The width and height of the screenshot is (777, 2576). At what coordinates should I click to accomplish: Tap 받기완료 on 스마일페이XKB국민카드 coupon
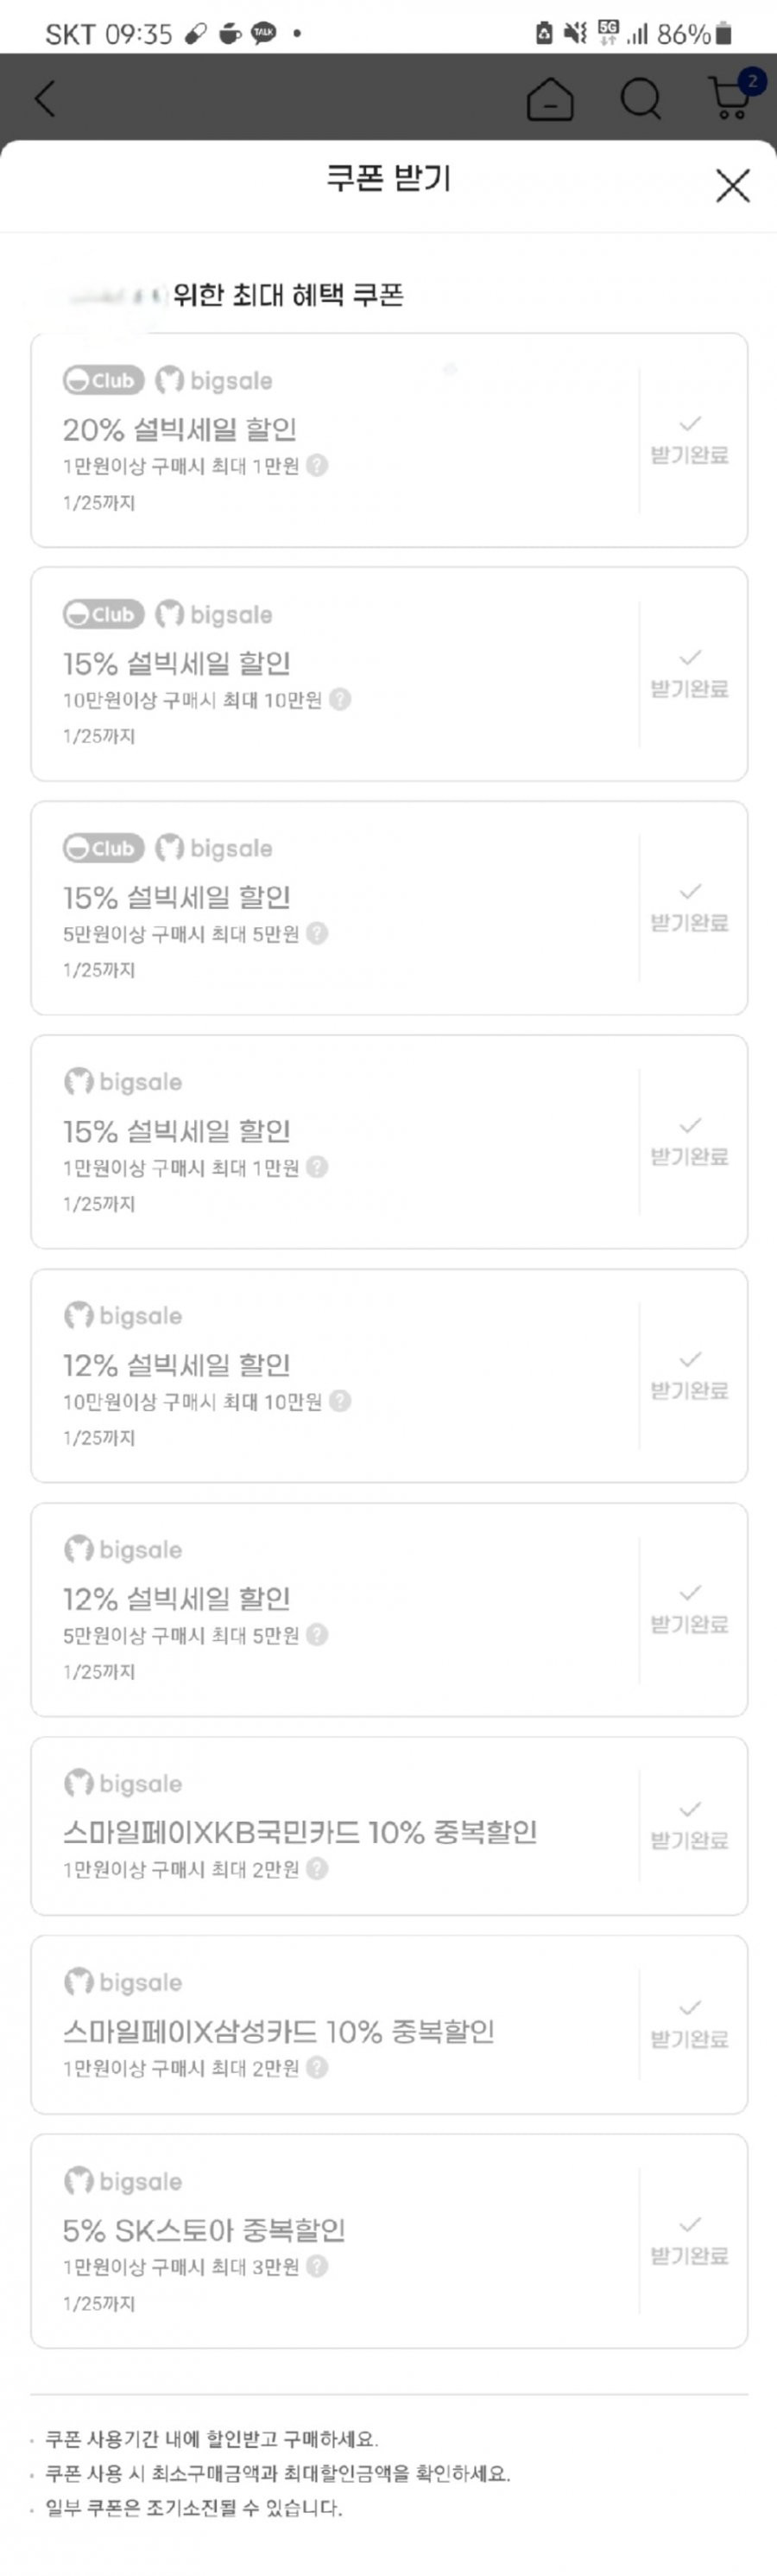689,1826
